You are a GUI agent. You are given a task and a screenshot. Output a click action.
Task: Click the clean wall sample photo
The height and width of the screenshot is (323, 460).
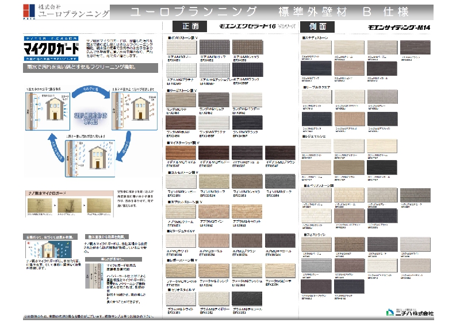(99, 205)
